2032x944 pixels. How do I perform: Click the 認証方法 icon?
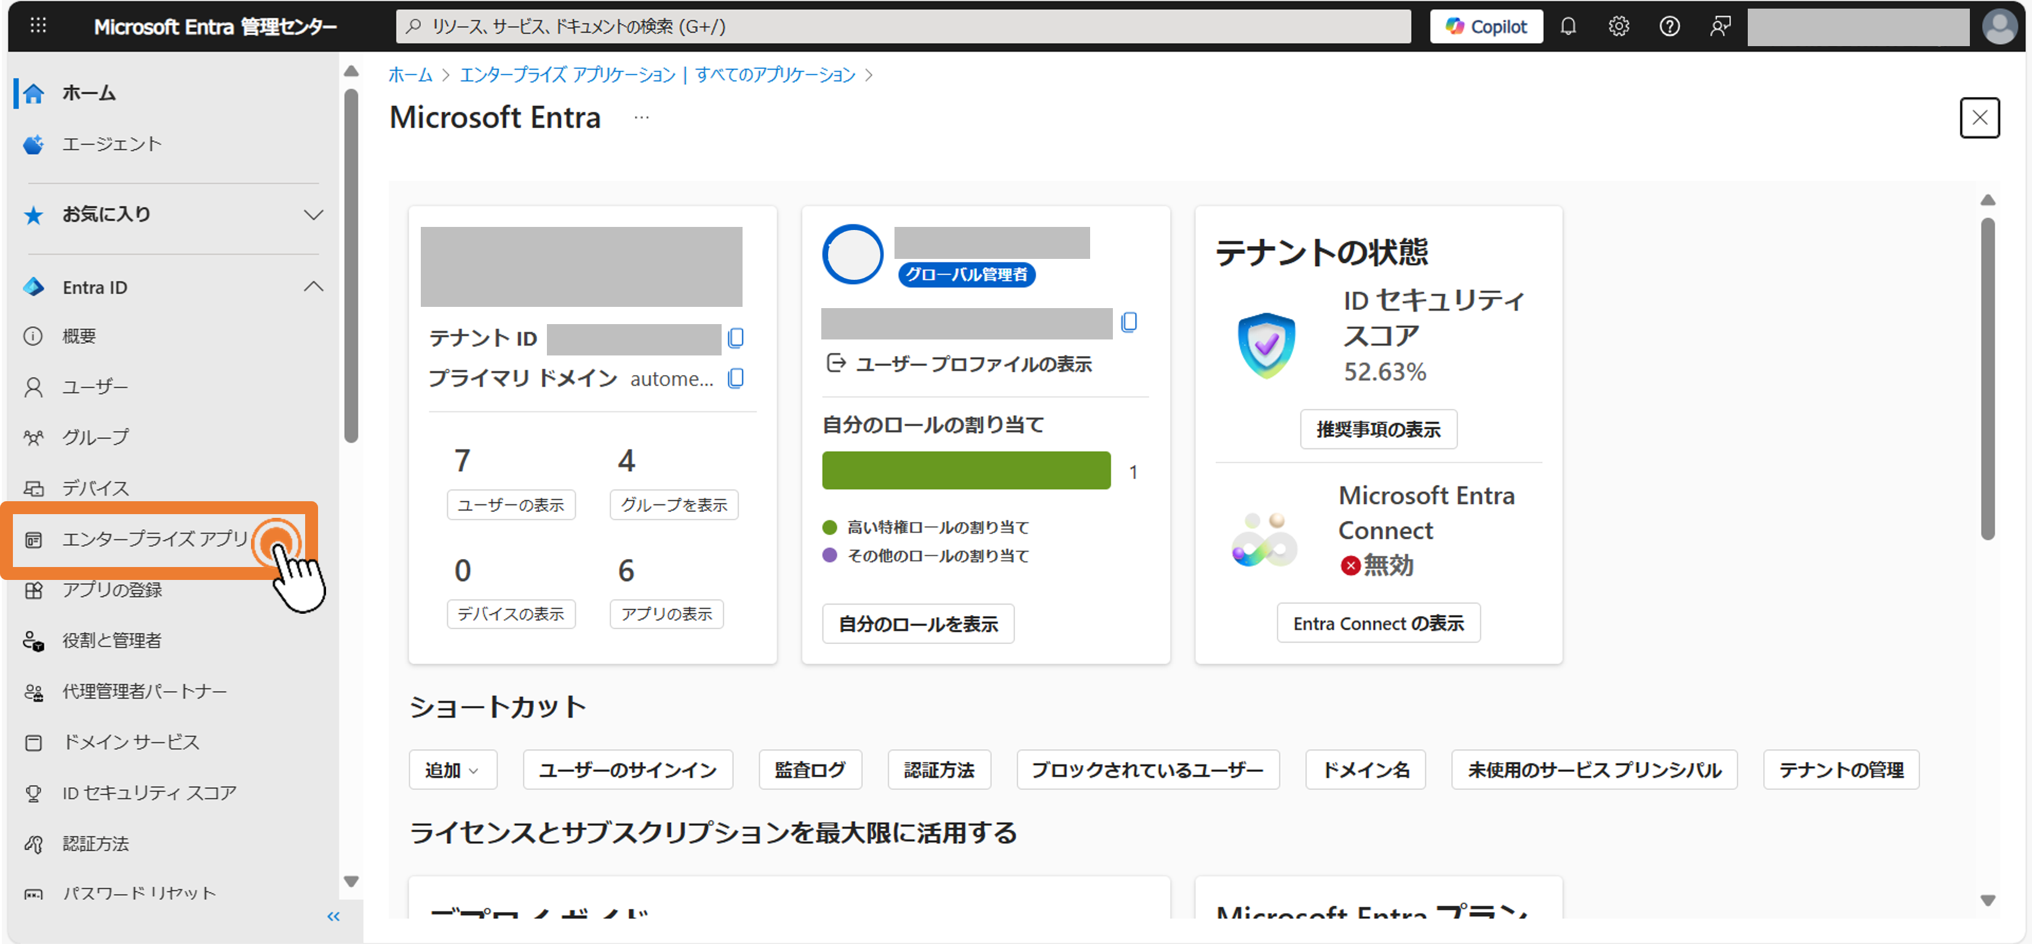point(33,844)
